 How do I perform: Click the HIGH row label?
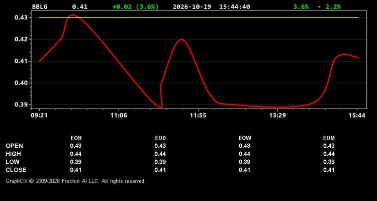13,154
